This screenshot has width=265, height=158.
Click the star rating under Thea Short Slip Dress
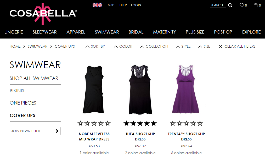click(140, 123)
